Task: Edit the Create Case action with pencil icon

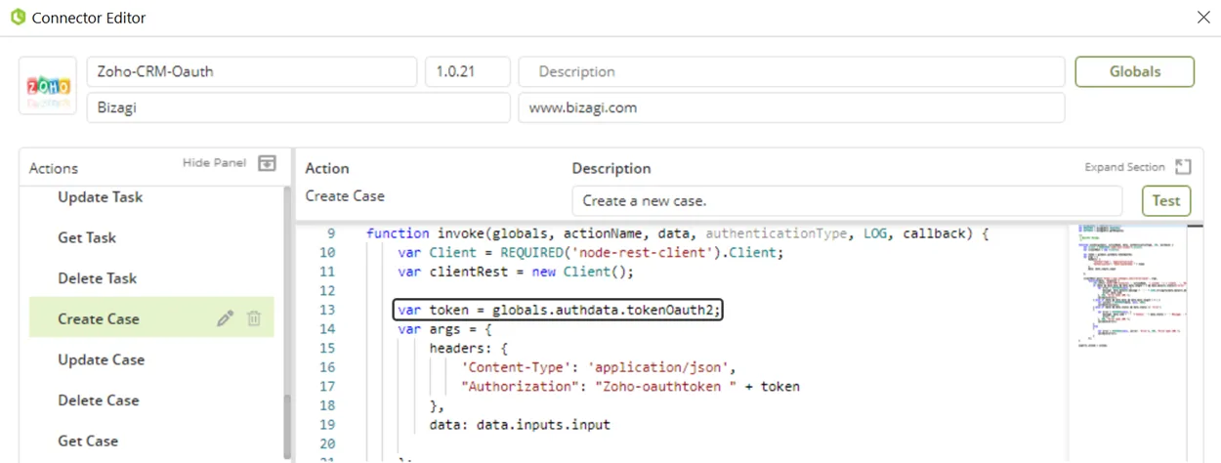Action: point(225,318)
